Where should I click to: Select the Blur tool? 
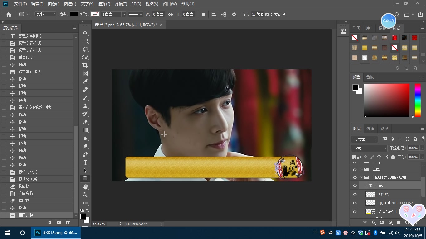click(85, 138)
